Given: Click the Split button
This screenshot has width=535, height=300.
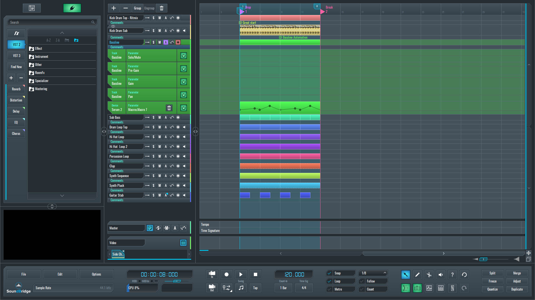Looking at the screenshot, I should (492, 273).
